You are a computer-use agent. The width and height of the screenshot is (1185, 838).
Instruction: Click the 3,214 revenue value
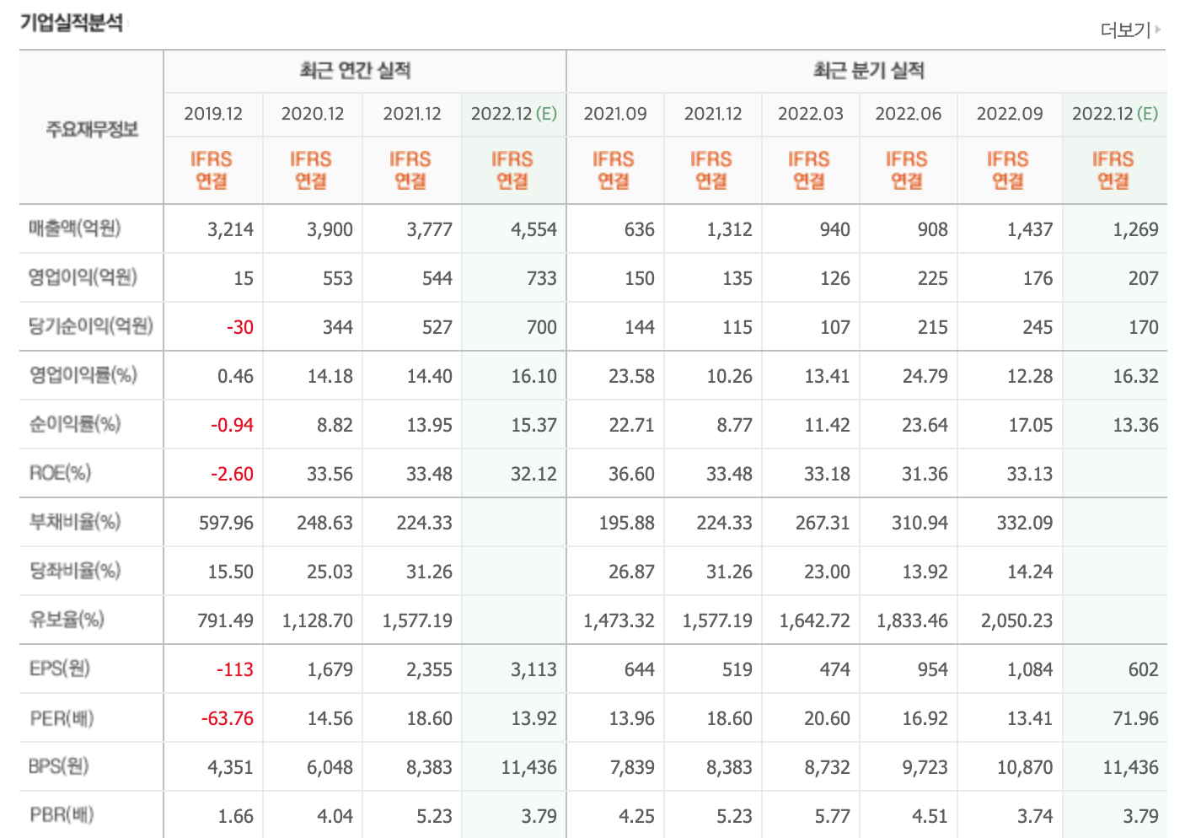pyautogui.click(x=230, y=229)
